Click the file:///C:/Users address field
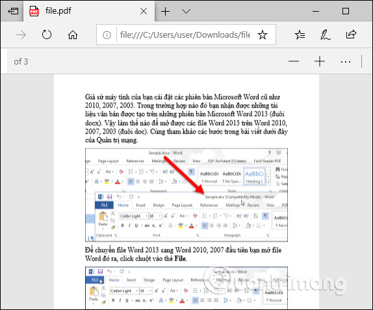Image resolution: width=373 pixels, height=310 pixels. click(185, 35)
